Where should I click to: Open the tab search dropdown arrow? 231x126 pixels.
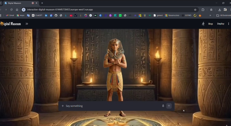click(x=1, y=3)
